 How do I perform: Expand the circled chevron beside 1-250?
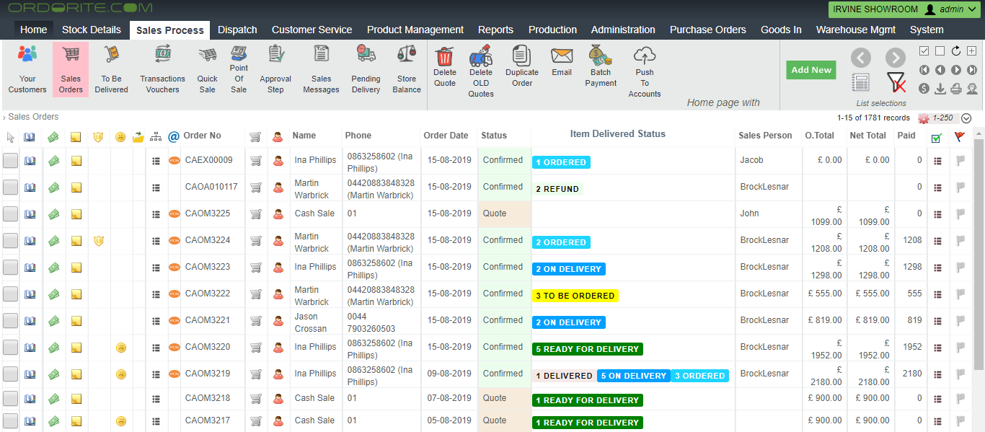tap(966, 118)
